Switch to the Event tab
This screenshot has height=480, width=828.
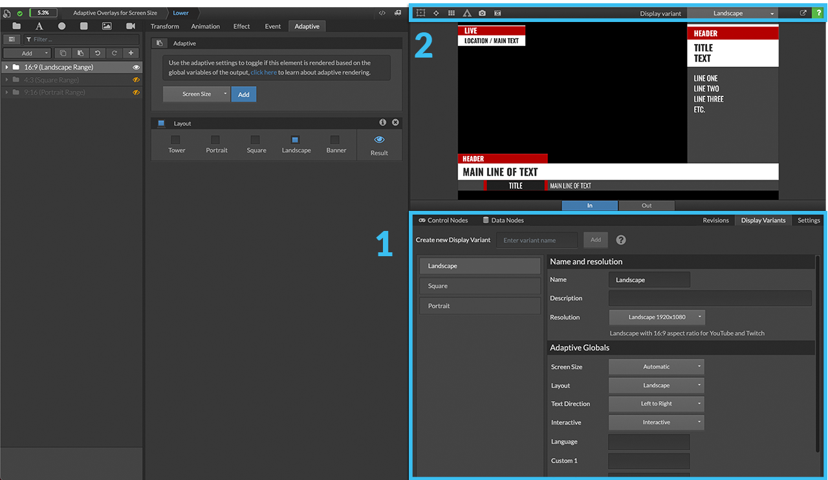pyautogui.click(x=273, y=27)
